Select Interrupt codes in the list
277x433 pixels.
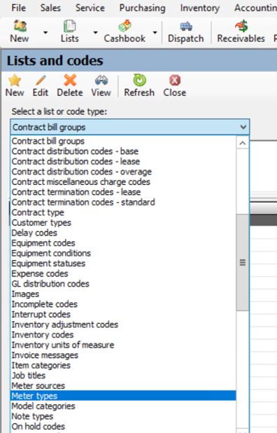point(123,315)
